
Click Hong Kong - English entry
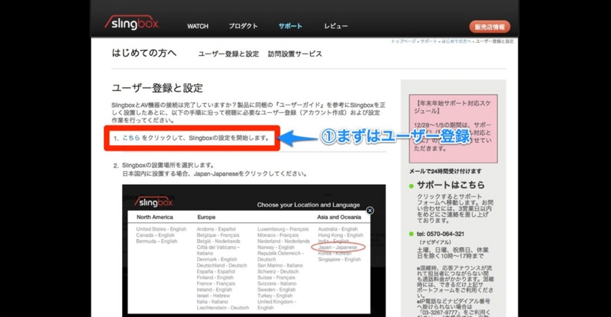[x=341, y=235]
